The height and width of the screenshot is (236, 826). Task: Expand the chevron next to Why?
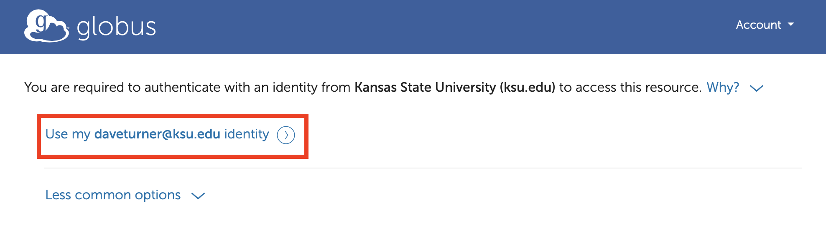(x=757, y=88)
